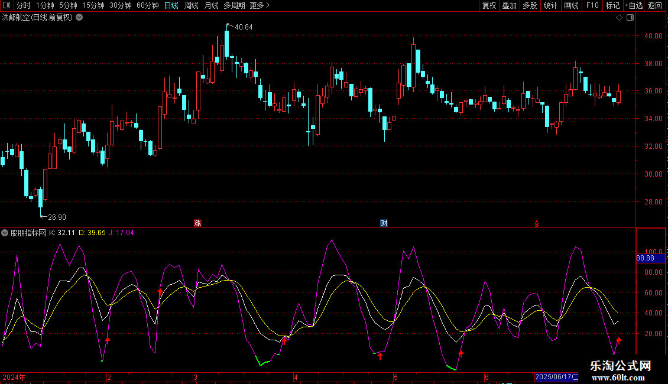The height and width of the screenshot is (384, 668).
Task: Expand the 股朋指标网 indicator dropdown arrow
Action: 5,233
